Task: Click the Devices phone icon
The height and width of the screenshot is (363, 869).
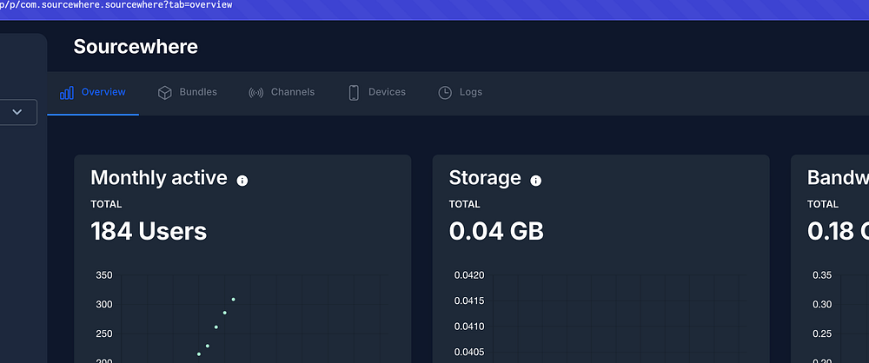Action: pyautogui.click(x=354, y=93)
